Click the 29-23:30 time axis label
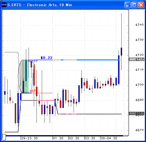The image size is (146, 142). pyautogui.click(x=29, y=138)
